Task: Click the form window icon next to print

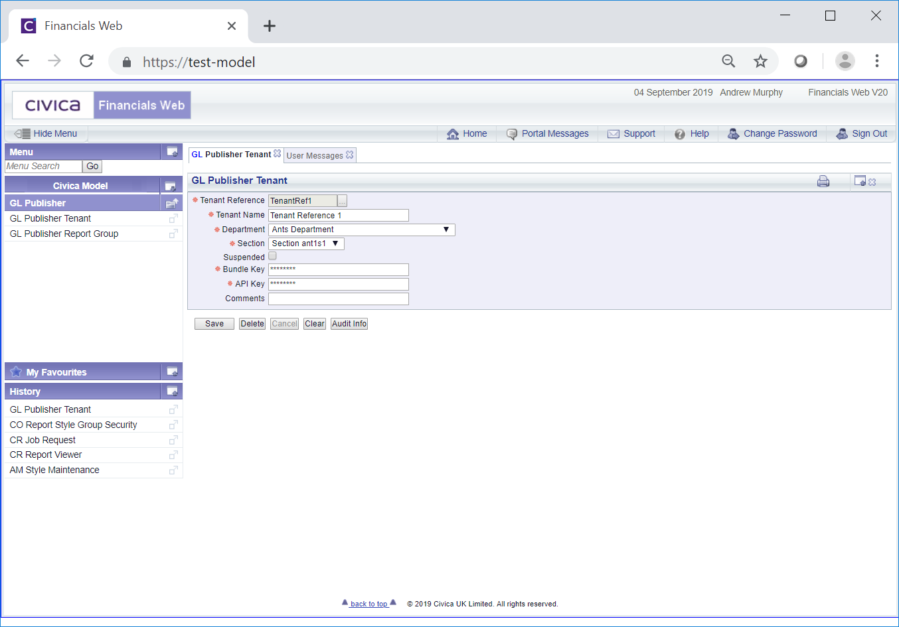Action: [x=860, y=180]
